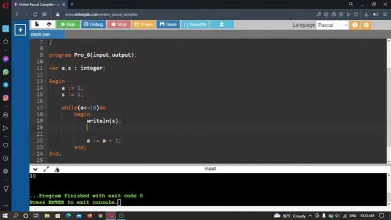
Task: Click the orange info icon button
Action: tap(355, 25)
